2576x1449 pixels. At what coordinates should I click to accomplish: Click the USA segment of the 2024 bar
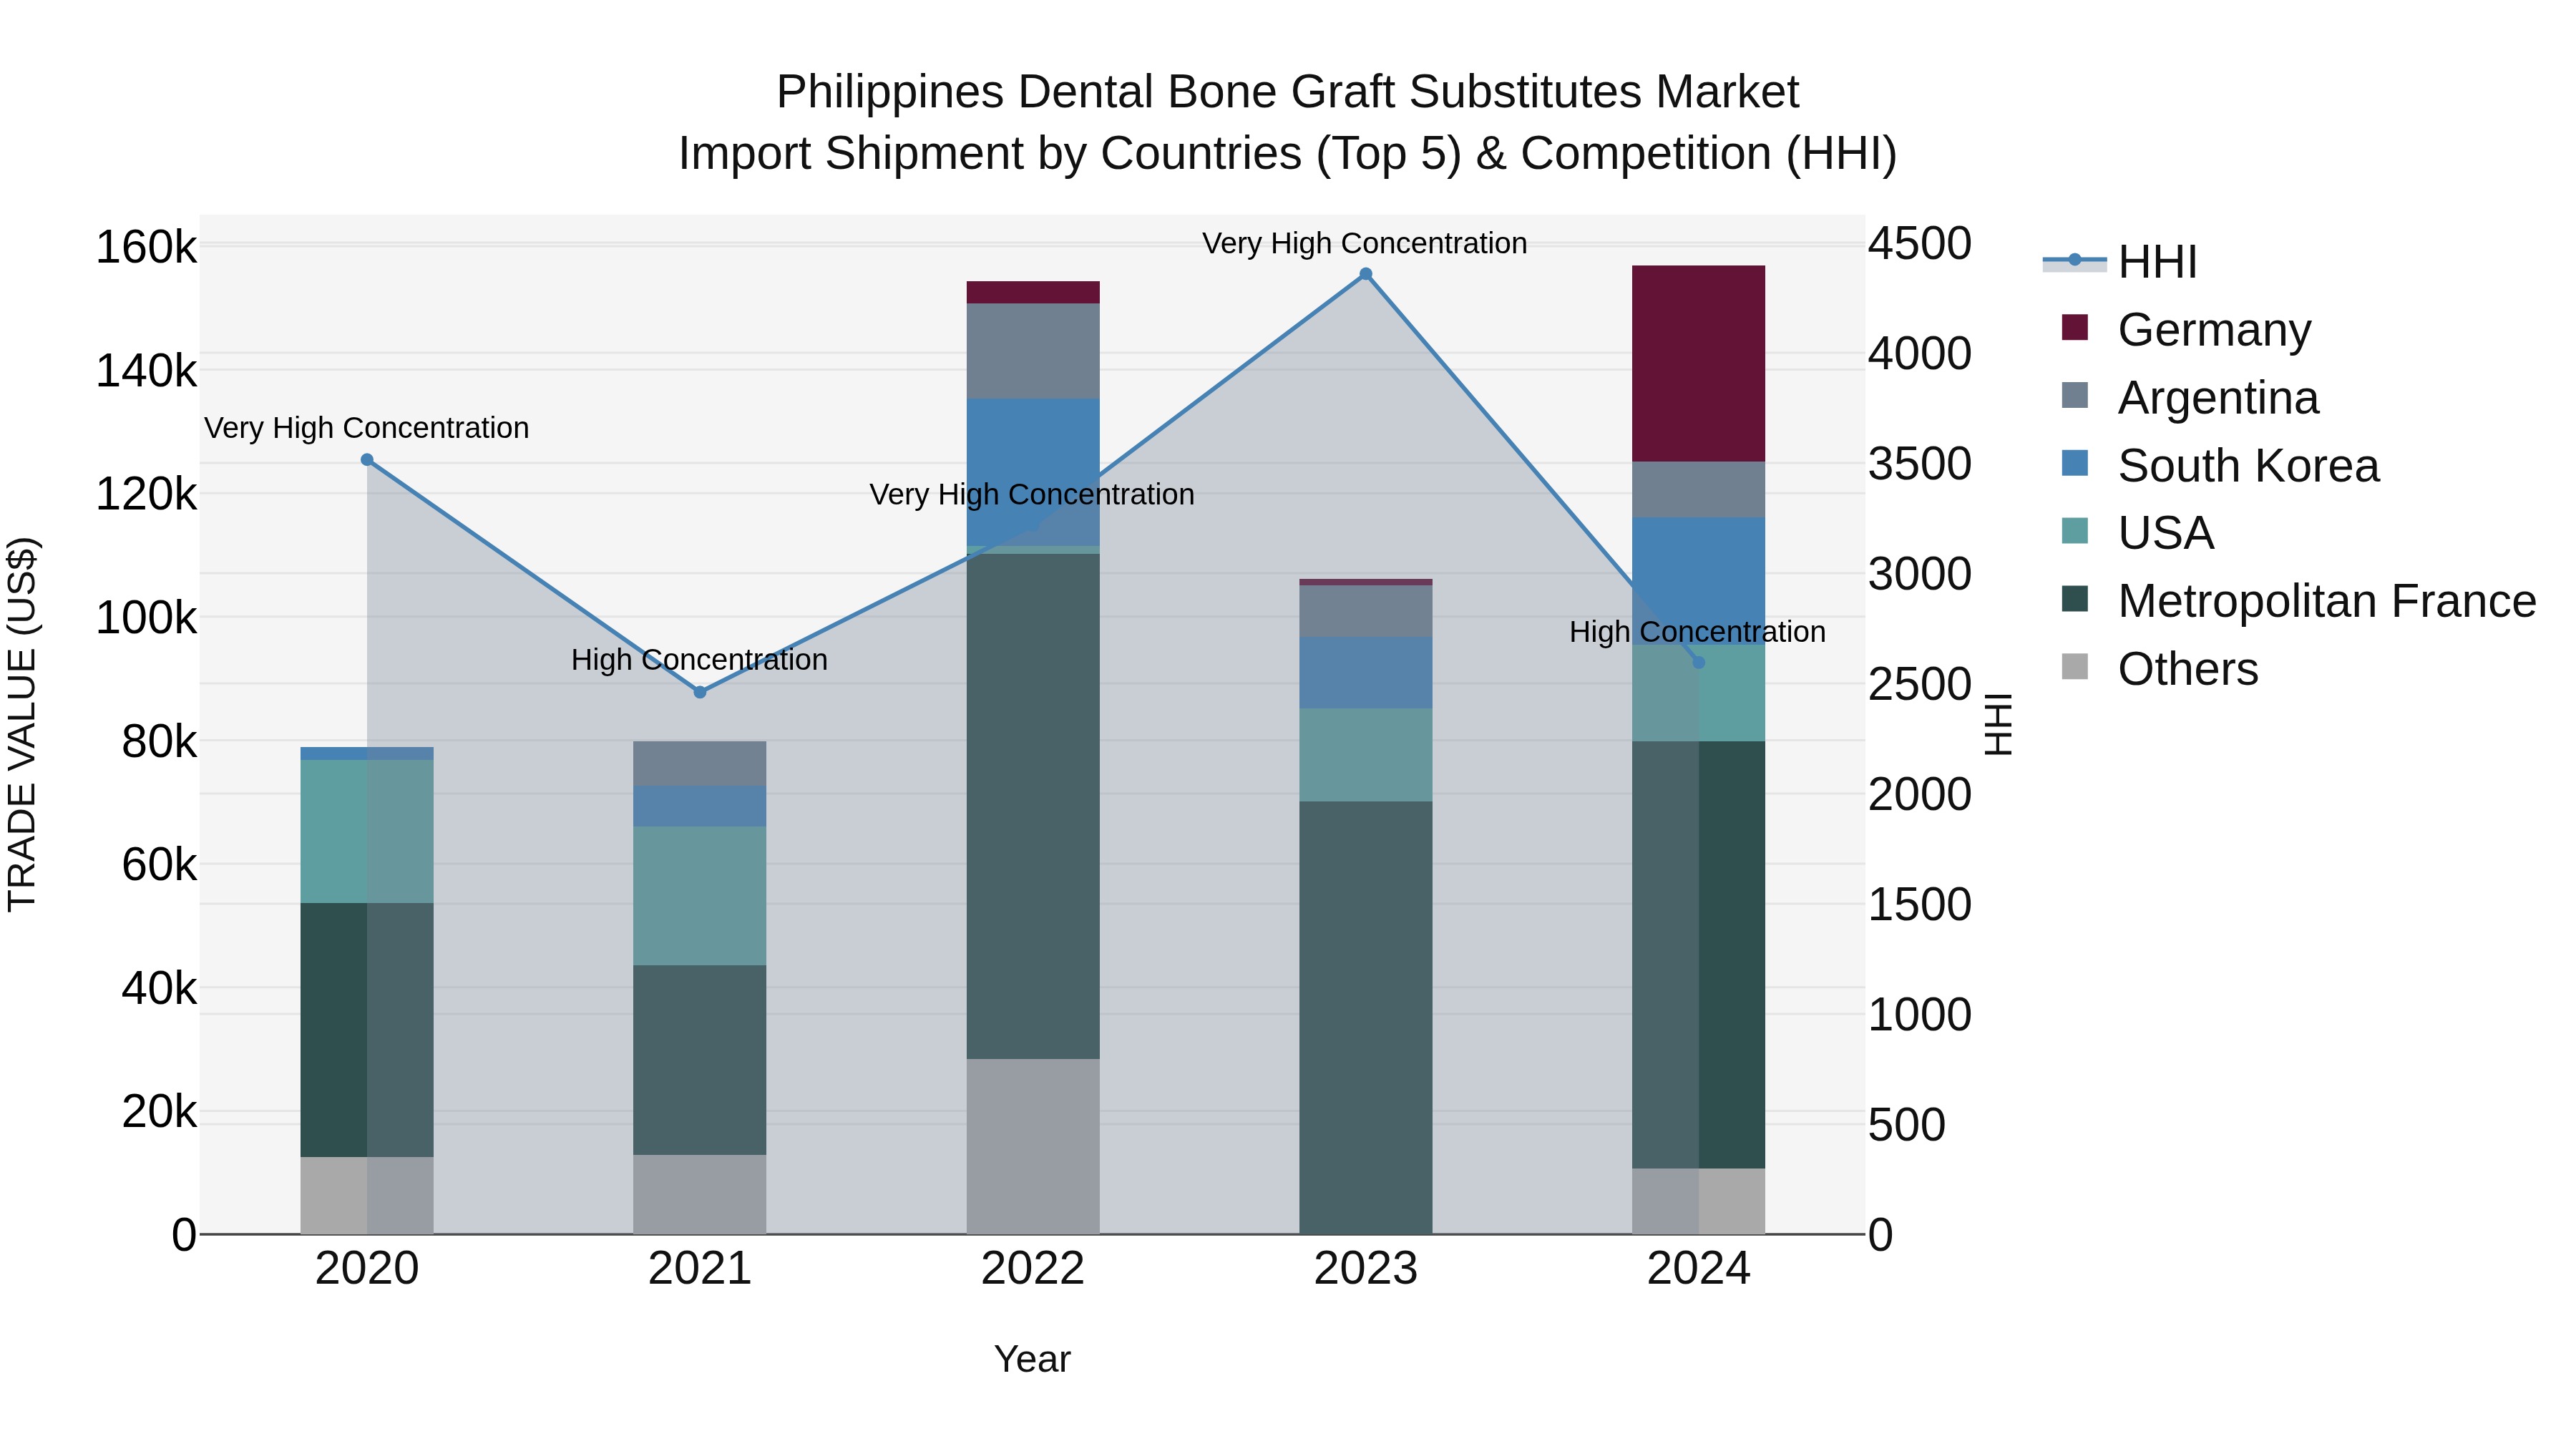1698,693
